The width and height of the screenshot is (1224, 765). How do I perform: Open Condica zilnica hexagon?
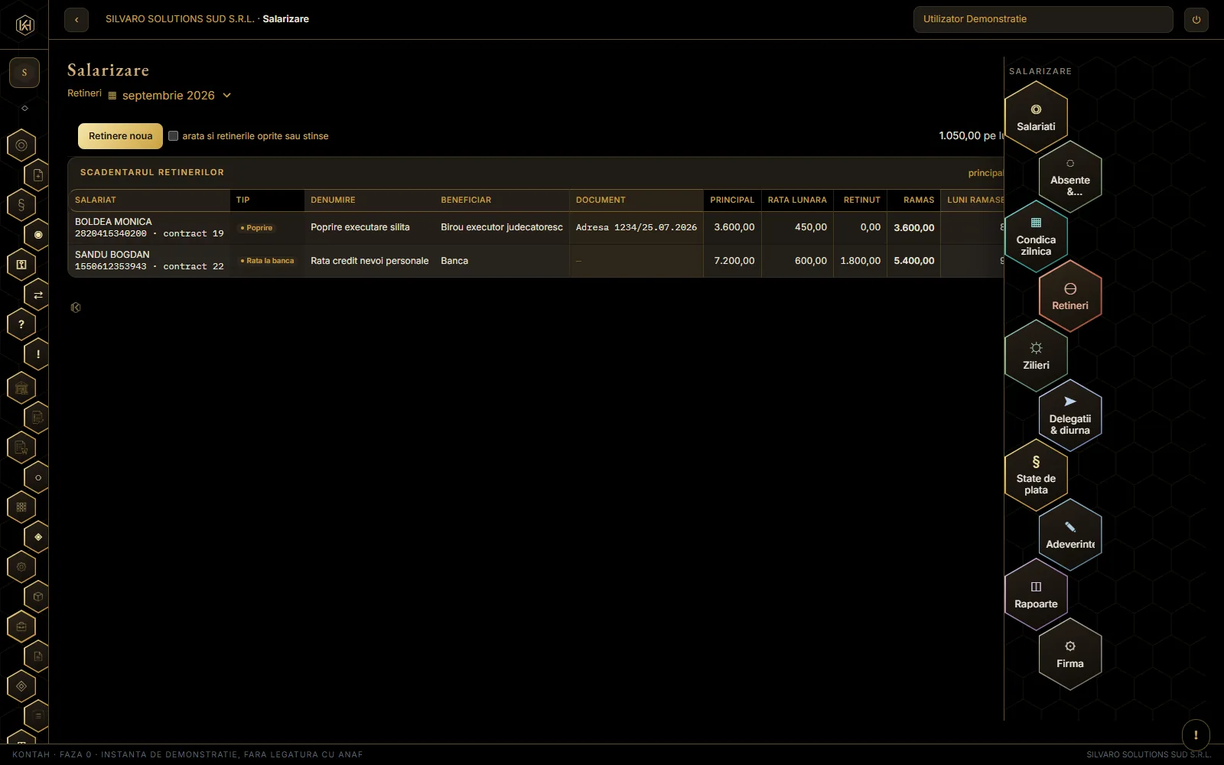point(1036,236)
